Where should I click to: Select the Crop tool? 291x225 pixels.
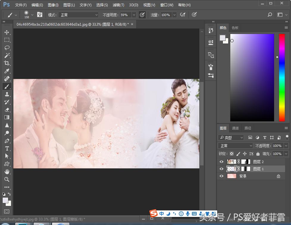[7, 63]
